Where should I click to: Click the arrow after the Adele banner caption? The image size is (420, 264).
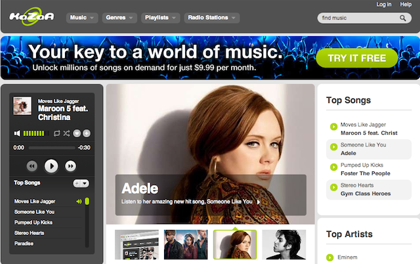click(x=259, y=202)
